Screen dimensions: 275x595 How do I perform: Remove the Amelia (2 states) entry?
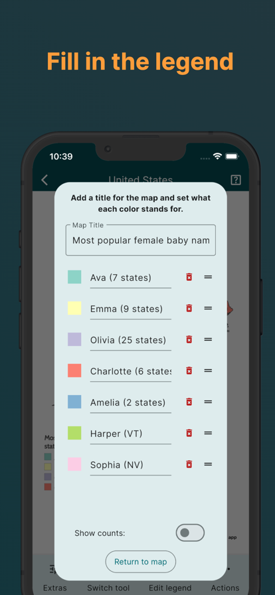[x=189, y=402]
